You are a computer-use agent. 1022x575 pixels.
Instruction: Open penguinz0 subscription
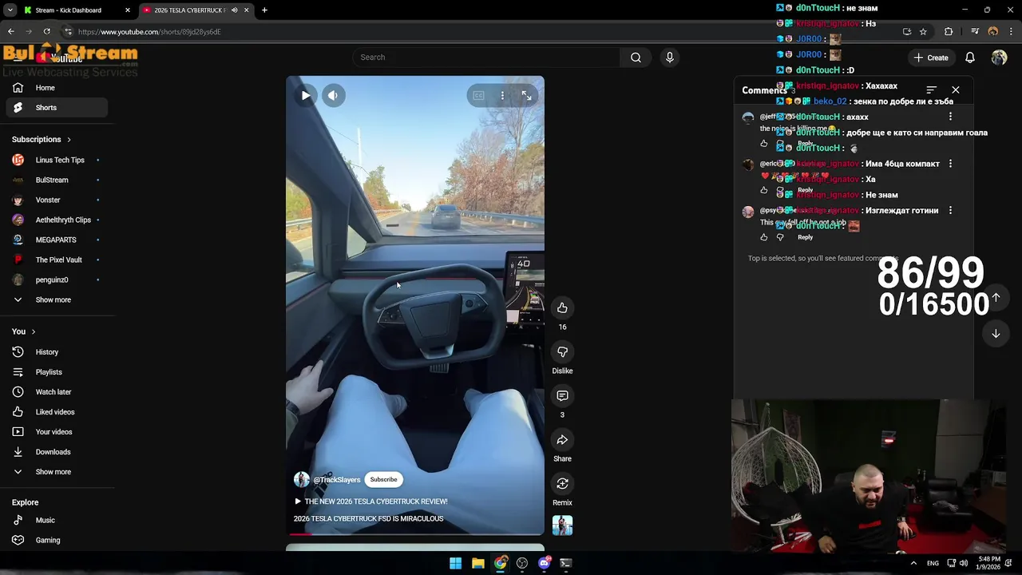tap(56, 280)
